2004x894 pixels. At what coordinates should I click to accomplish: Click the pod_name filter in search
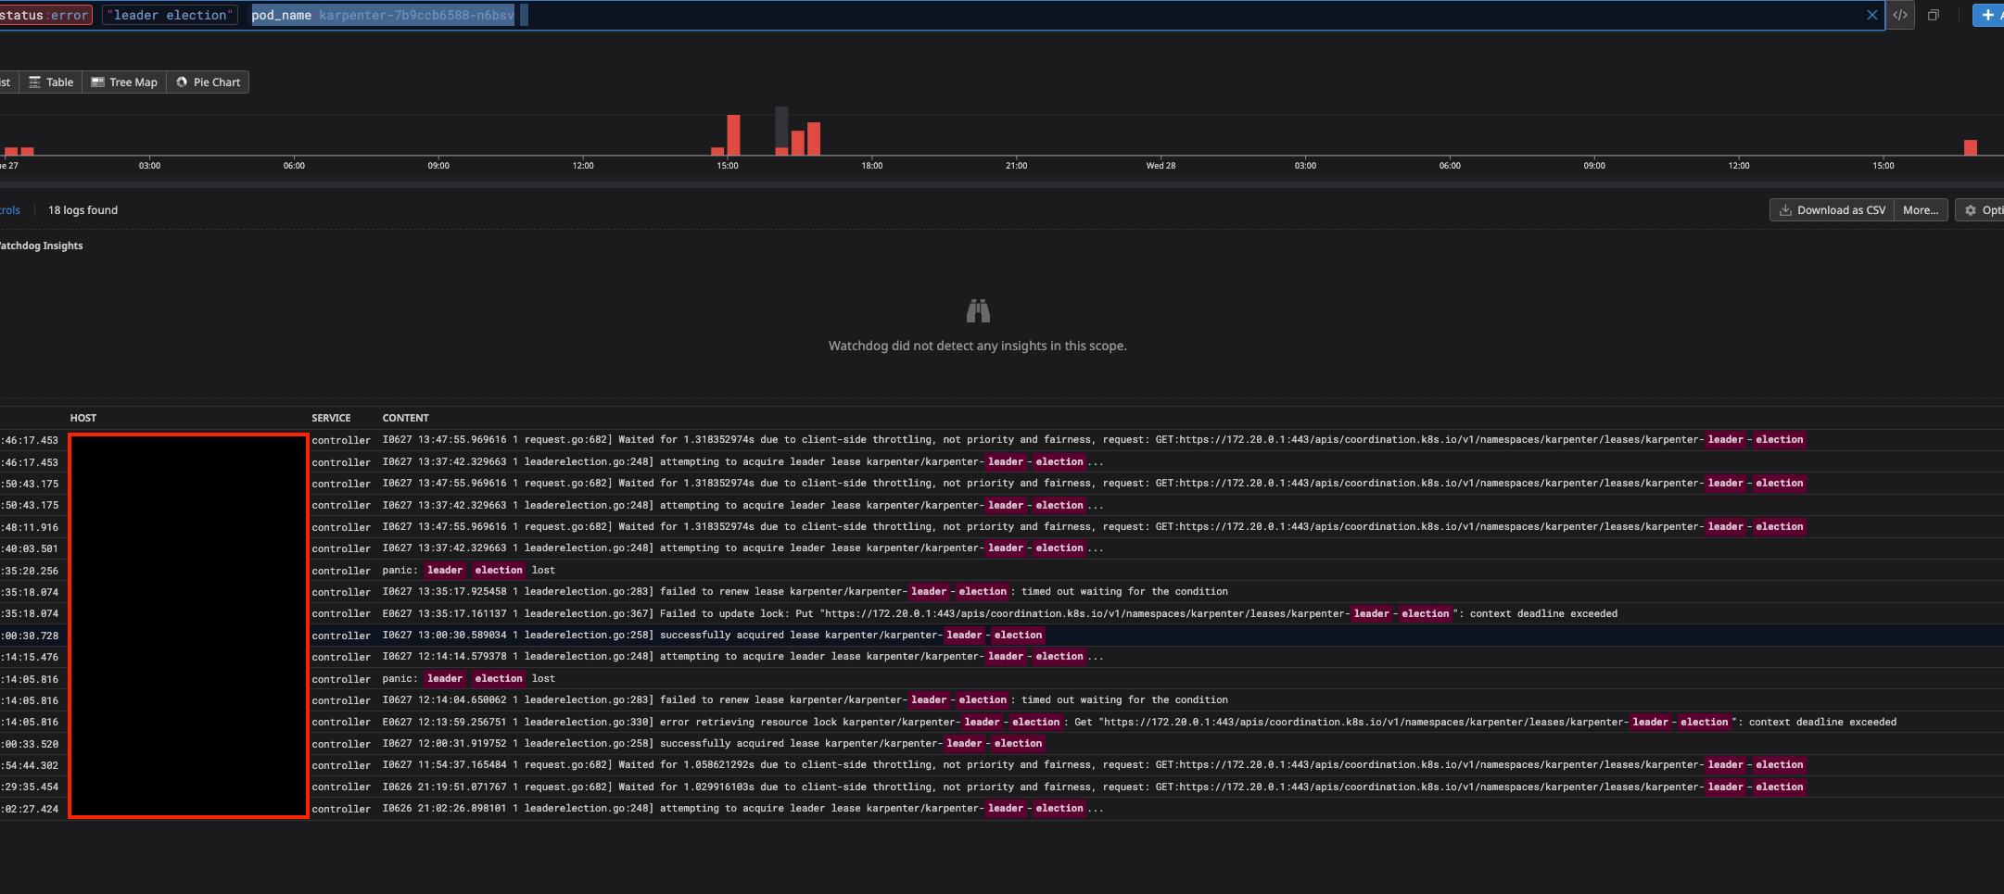click(x=382, y=15)
